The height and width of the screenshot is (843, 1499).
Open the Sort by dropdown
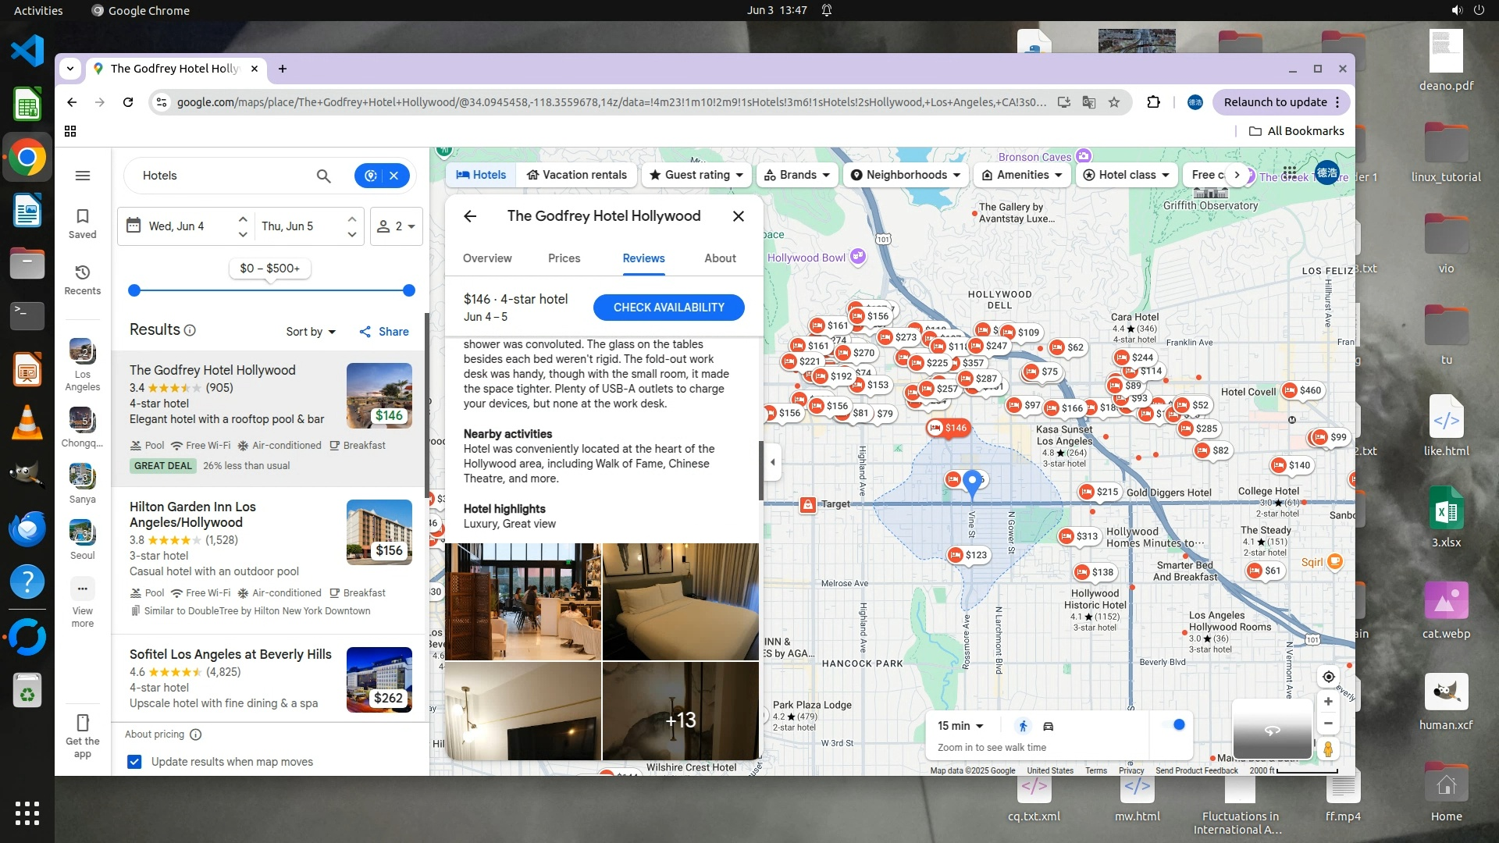tap(311, 332)
